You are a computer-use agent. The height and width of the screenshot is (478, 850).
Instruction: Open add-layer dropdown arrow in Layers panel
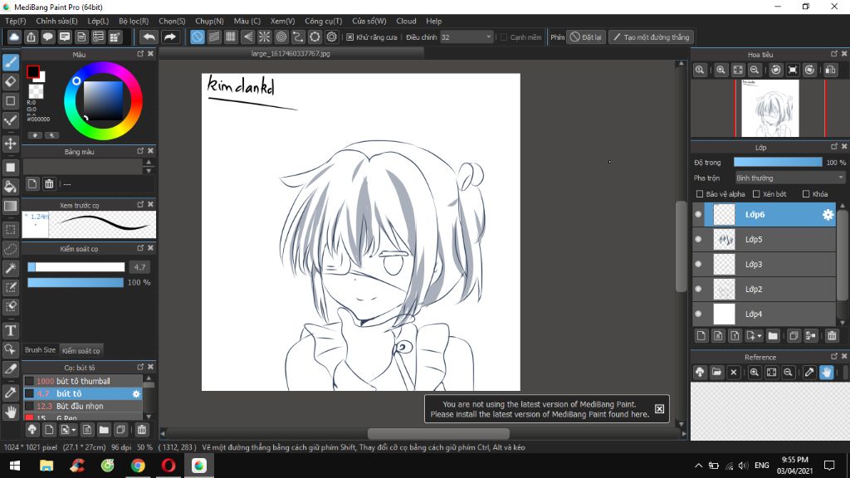tap(759, 337)
